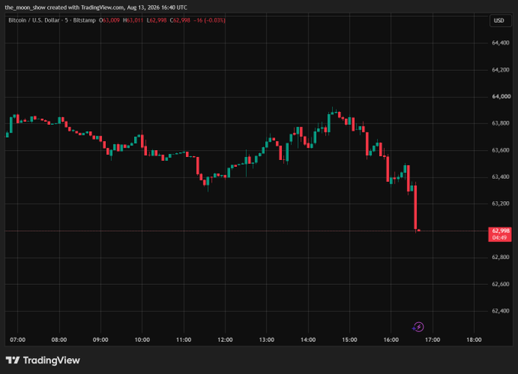The height and width of the screenshot is (374, 518).
Task: Click the 13:00 time axis label
Action: click(267, 340)
